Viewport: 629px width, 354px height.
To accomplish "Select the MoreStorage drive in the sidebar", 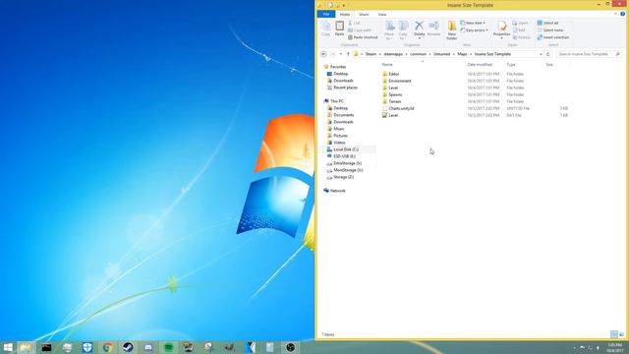I will click(348, 170).
